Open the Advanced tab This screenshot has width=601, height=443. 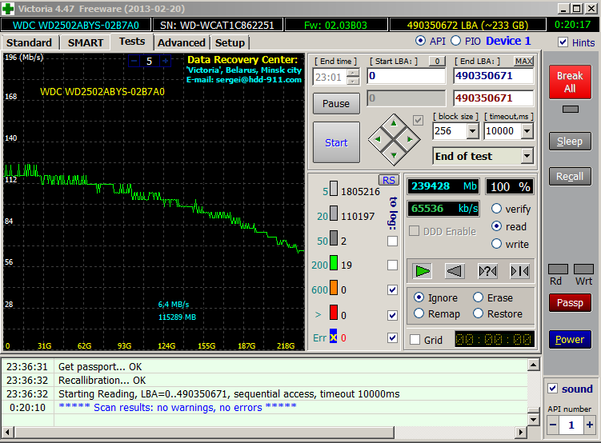(x=182, y=42)
